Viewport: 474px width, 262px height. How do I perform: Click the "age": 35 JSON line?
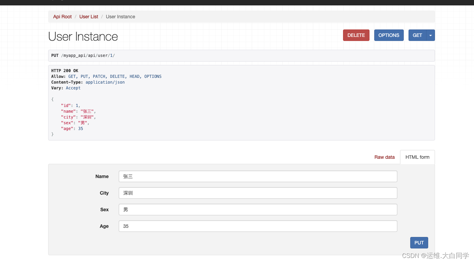[x=72, y=129]
